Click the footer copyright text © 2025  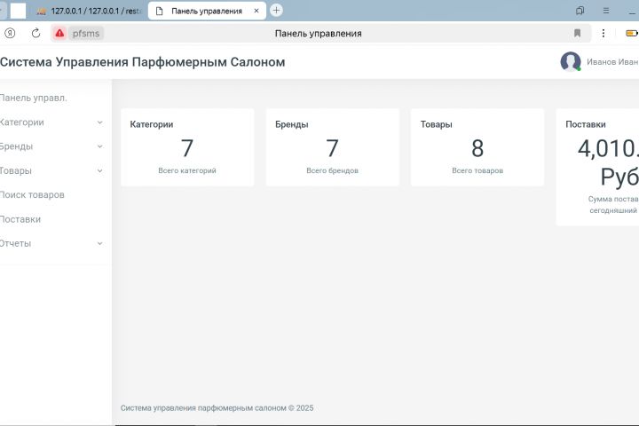click(217, 408)
